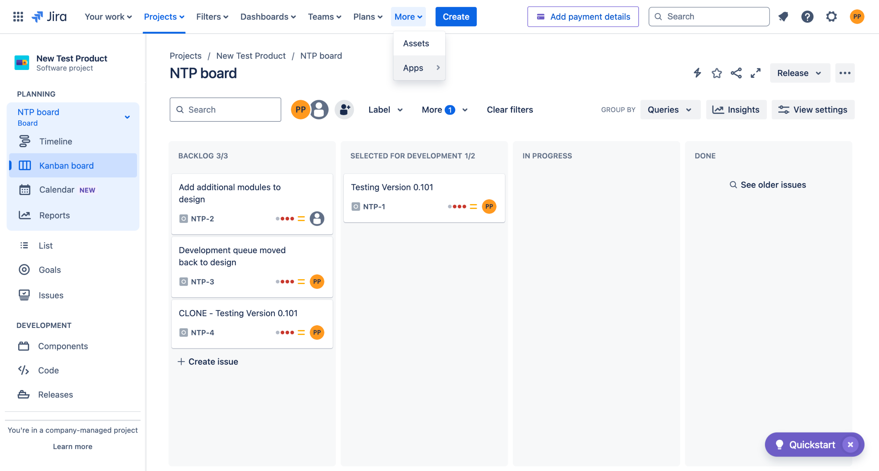Open the help question mark icon
This screenshot has width=879, height=471.
pos(807,16)
